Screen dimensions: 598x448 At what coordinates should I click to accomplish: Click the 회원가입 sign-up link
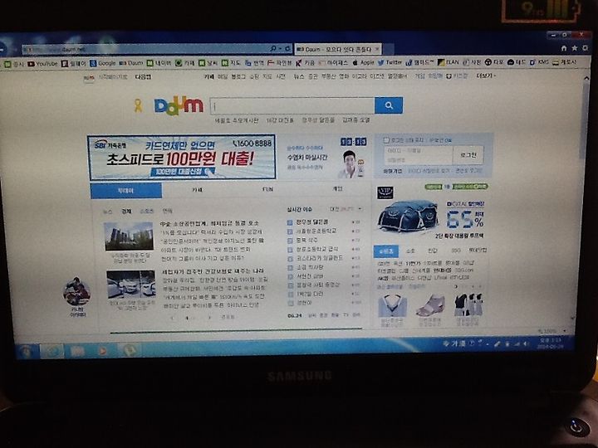tap(392, 171)
